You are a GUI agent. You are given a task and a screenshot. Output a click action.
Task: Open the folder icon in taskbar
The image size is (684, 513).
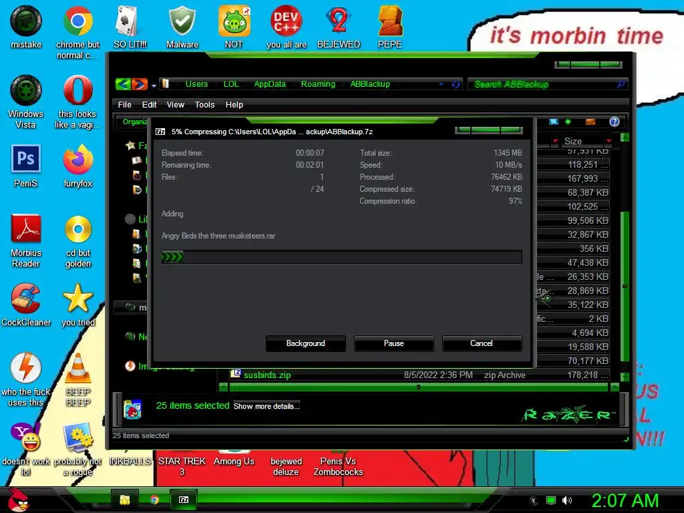click(125, 500)
